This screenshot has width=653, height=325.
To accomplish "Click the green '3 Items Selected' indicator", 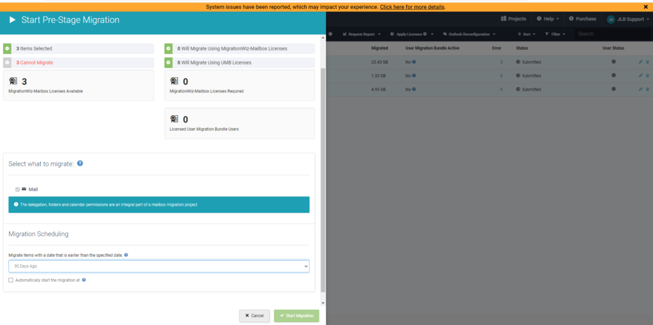I will (x=7, y=48).
